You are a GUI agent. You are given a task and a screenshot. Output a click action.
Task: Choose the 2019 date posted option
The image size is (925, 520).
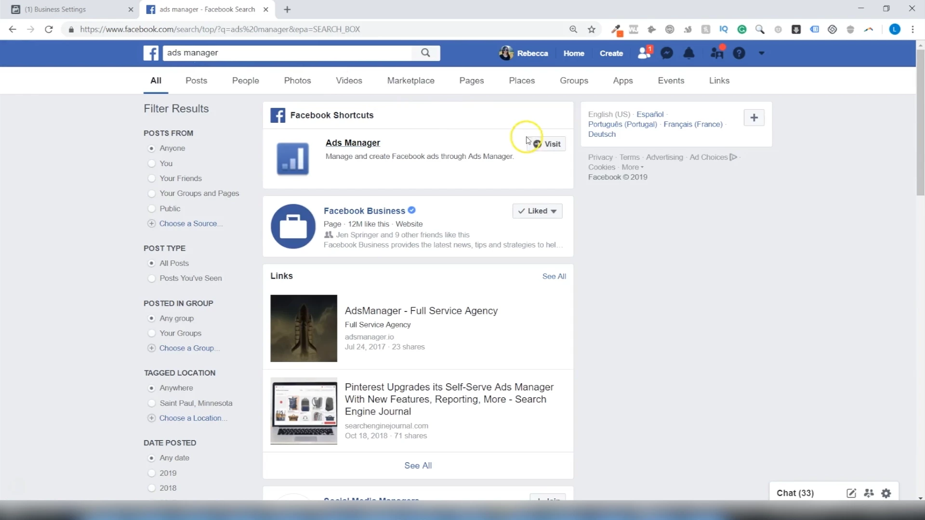pyautogui.click(x=152, y=473)
